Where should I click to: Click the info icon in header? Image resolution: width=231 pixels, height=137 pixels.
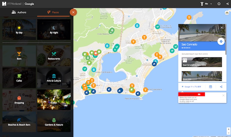(x=219, y=4)
